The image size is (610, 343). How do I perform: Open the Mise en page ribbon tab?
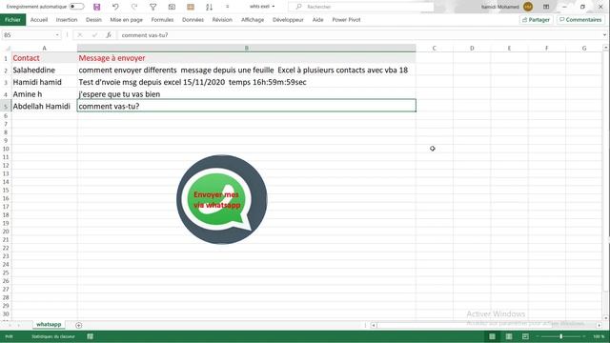tap(127, 19)
